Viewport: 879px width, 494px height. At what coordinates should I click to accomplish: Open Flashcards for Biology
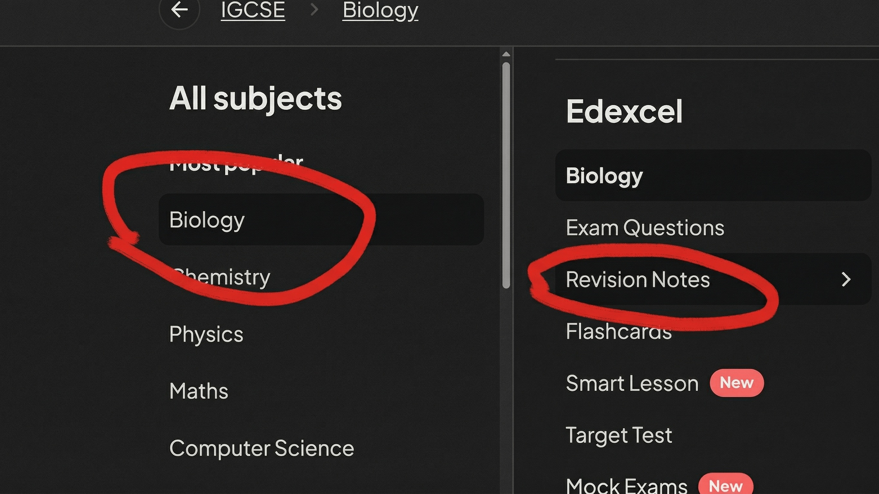click(x=618, y=331)
